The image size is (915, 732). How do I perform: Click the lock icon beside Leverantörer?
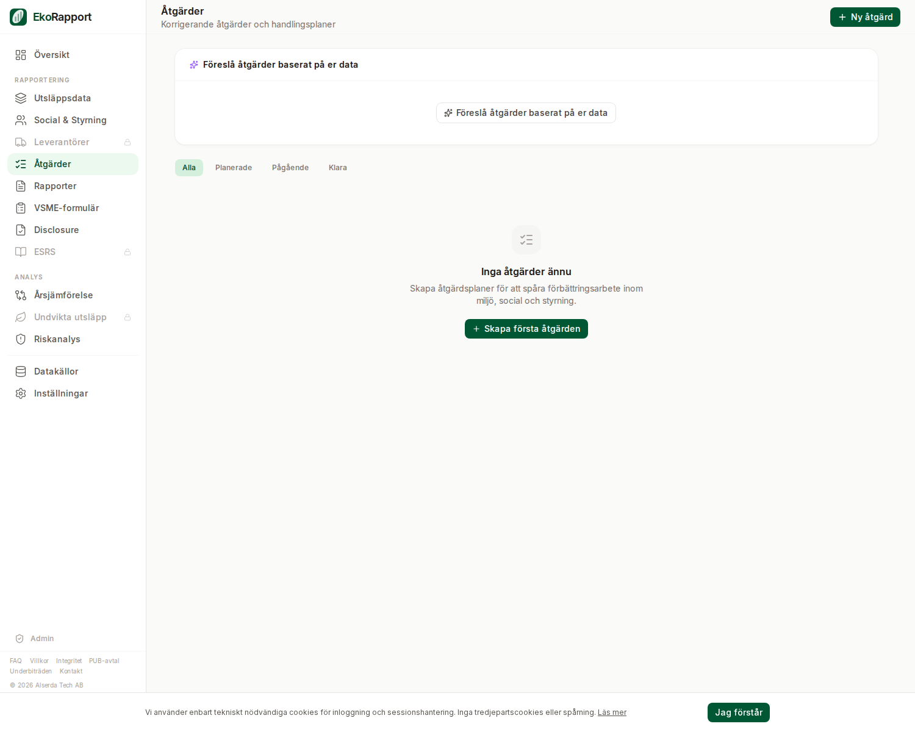coord(127,142)
